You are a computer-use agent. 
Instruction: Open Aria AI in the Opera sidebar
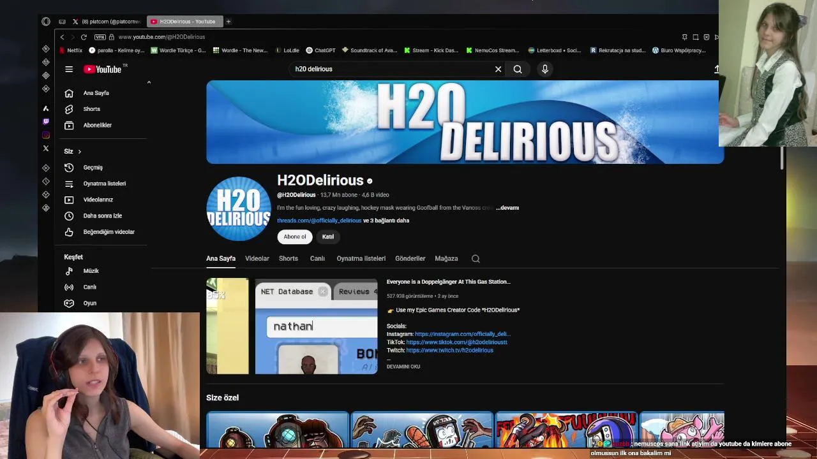click(46, 108)
